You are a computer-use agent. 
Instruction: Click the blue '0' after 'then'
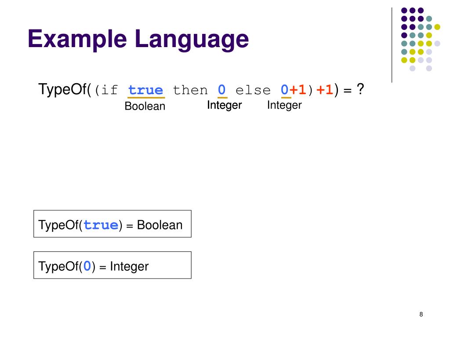pos(222,90)
